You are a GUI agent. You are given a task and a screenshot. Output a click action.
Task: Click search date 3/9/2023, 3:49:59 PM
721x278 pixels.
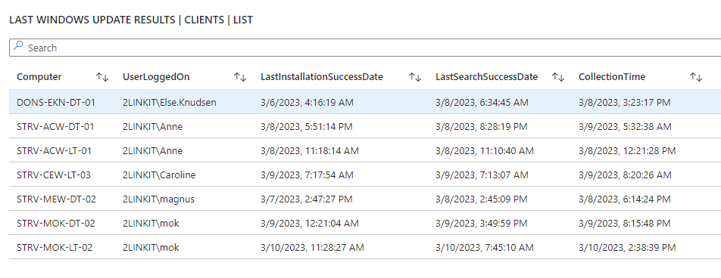tap(482, 224)
